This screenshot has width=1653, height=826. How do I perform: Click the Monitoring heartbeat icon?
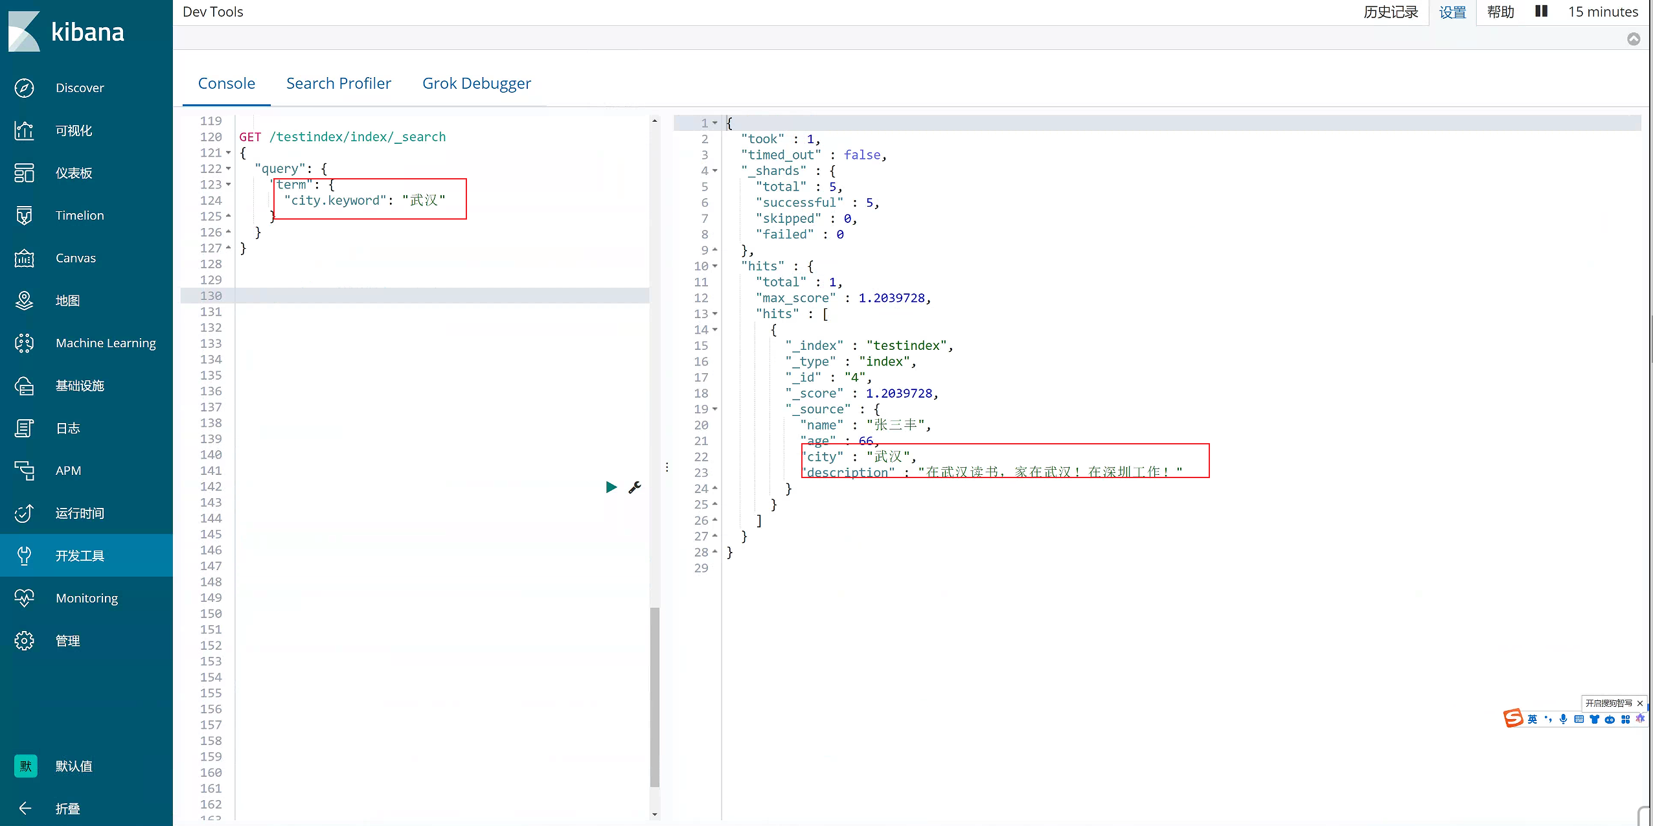click(24, 598)
